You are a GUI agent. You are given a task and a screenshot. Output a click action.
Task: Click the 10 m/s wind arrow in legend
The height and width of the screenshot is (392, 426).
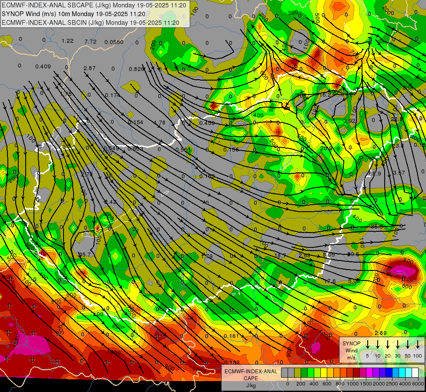(378, 345)
